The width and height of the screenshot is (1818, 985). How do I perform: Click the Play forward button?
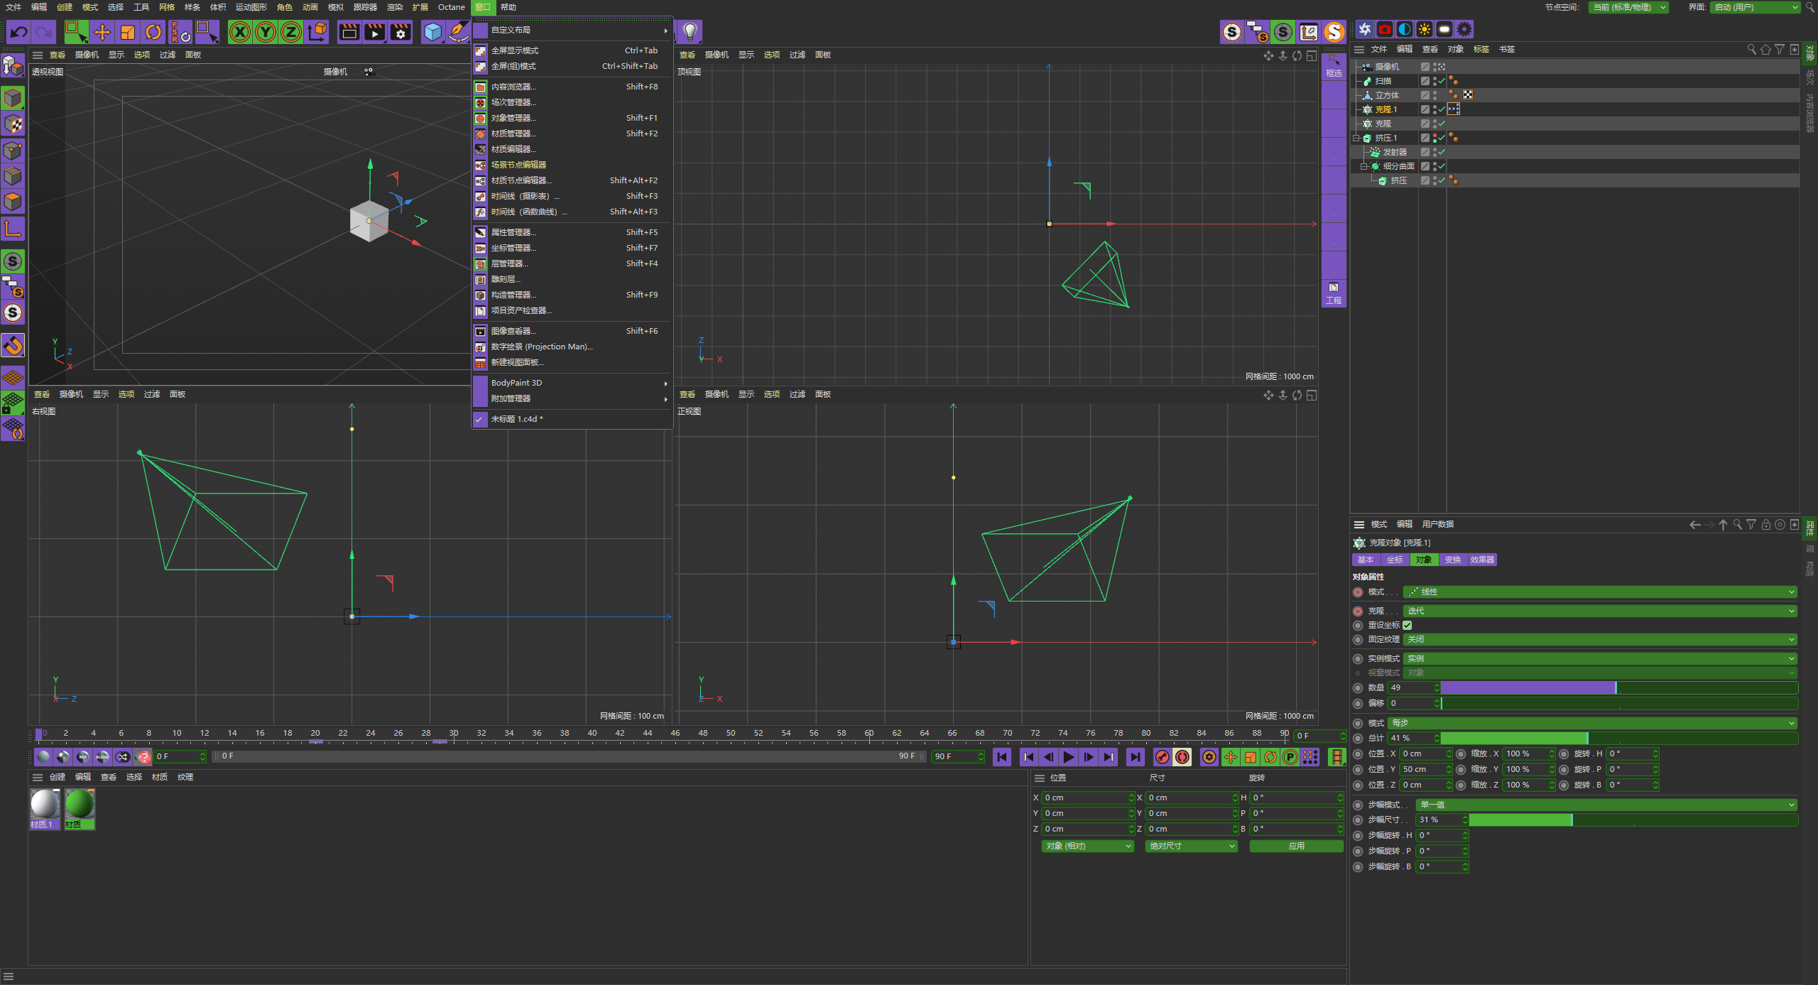coord(1068,757)
